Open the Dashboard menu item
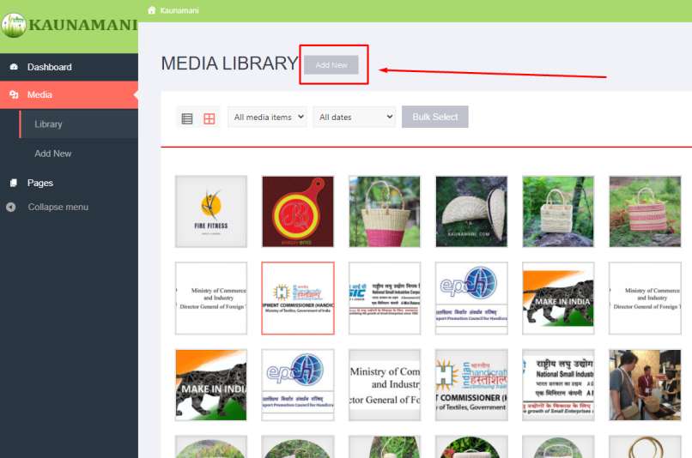This screenshot has width=692, height=458. tap(69, 67)
